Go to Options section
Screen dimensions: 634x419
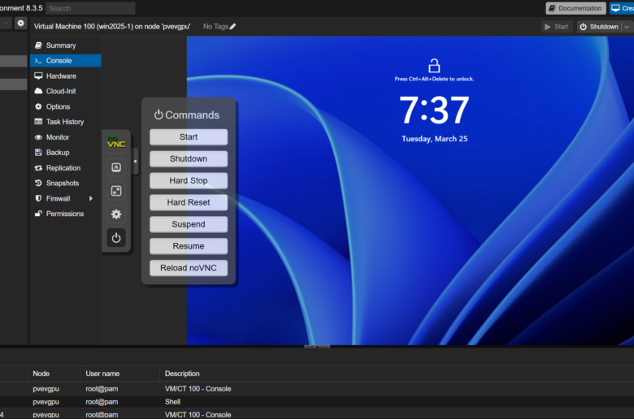66,106
